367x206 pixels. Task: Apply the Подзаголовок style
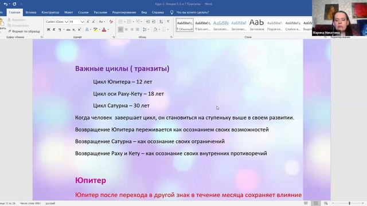(x=275, y=25)
